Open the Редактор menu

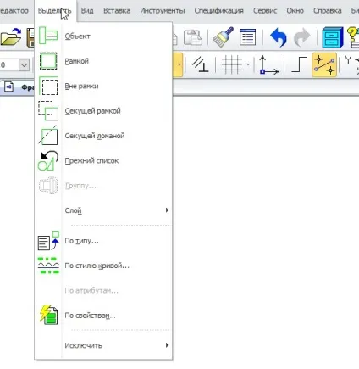[x=14, y=11]
